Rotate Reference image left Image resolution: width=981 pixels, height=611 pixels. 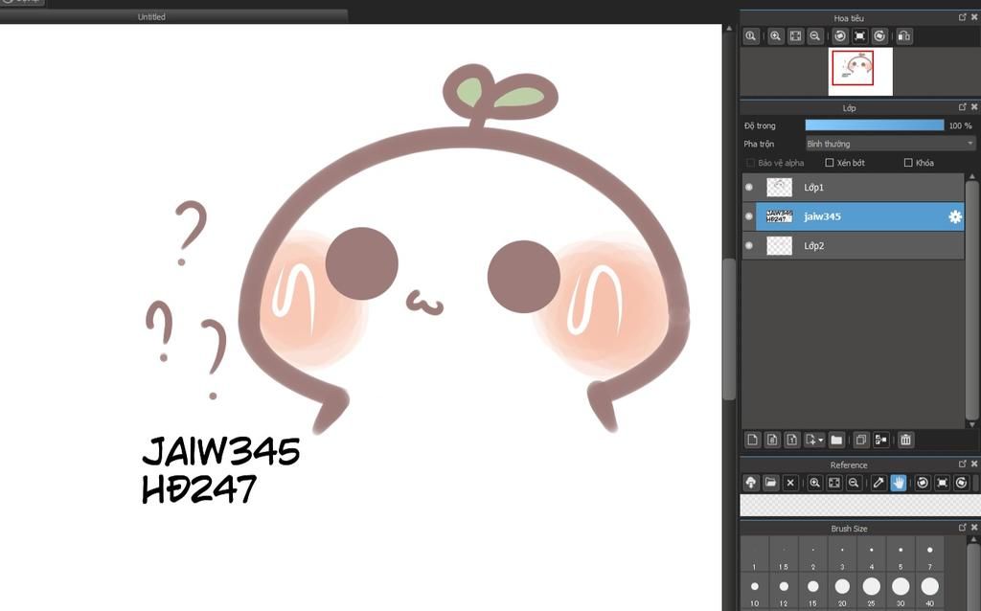[923, 483]
